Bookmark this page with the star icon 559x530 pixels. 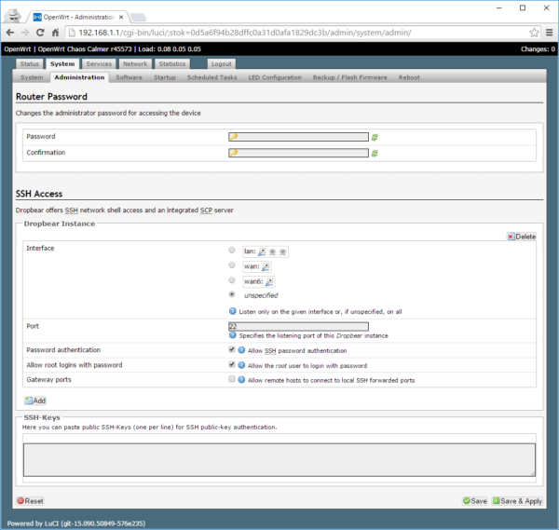point(534,32)
